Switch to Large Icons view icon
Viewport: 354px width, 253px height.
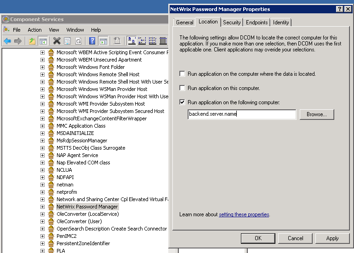pyautogui.click(x=131, y=41)
